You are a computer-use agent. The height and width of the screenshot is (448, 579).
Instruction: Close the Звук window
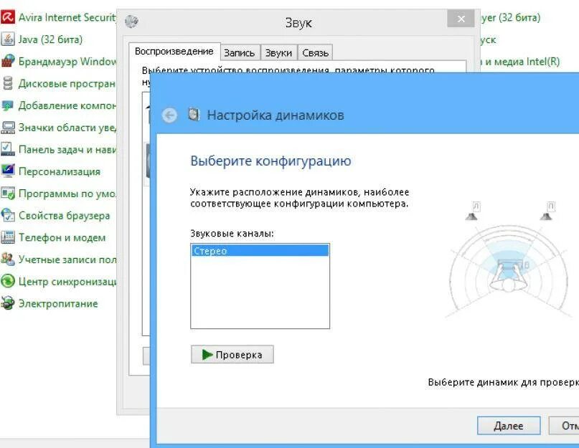point(461,19)
